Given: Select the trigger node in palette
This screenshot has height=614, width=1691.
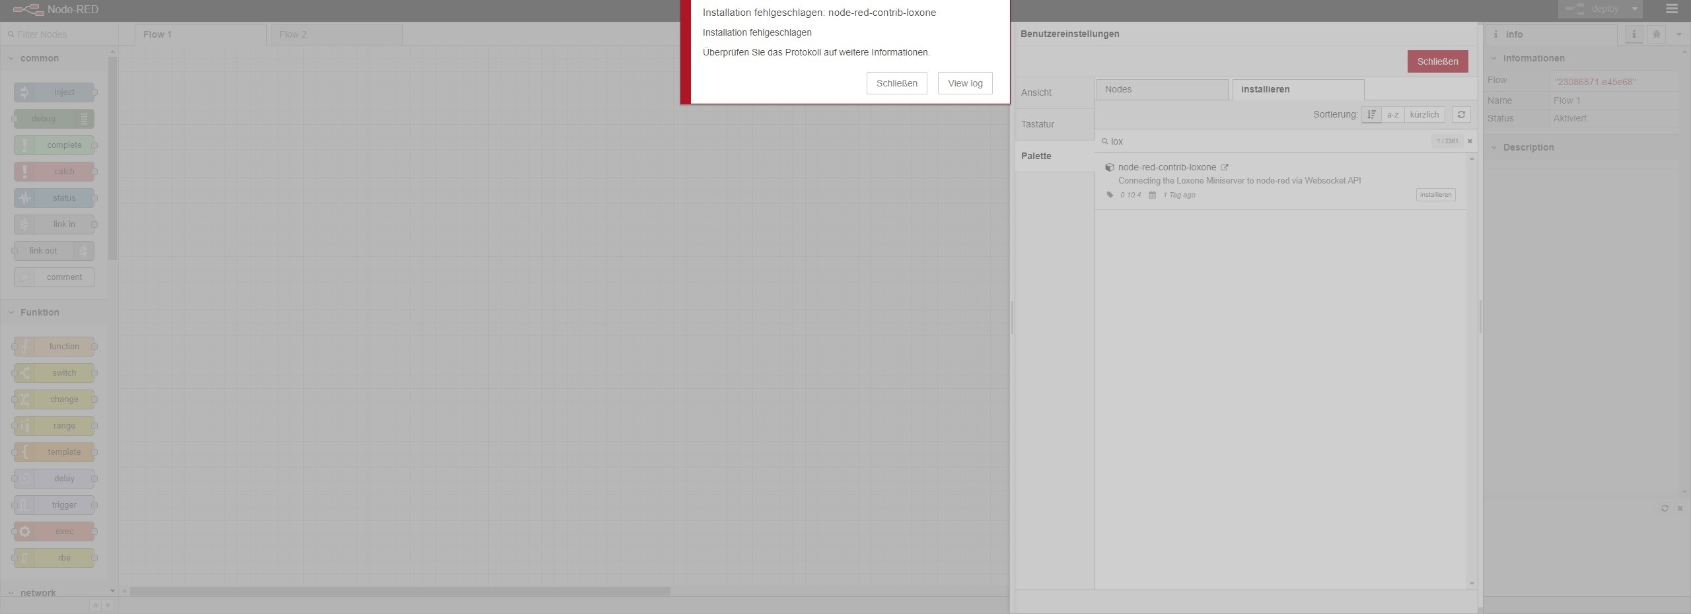Looking at the screenshot, I should (x=54, y=505).
